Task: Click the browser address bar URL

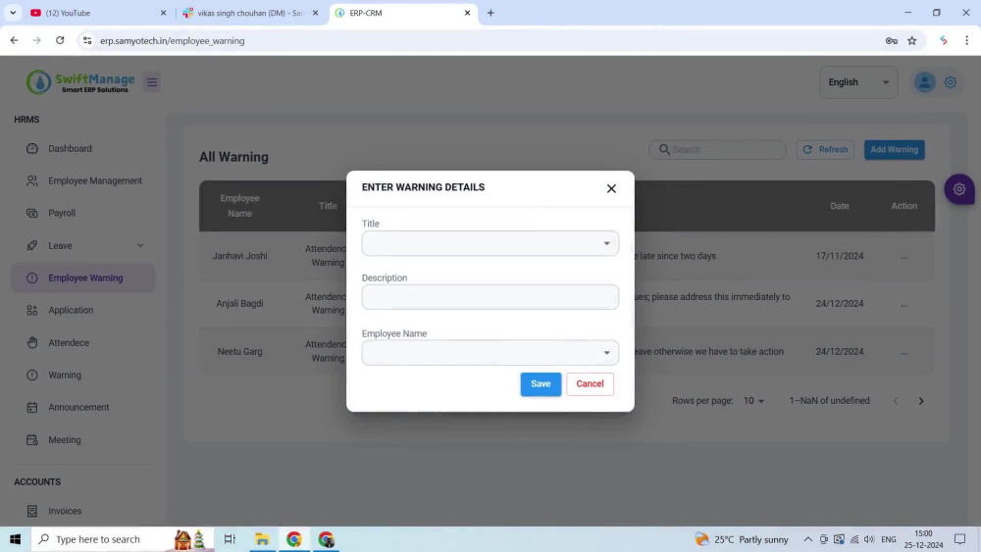Action: [172, 40]
